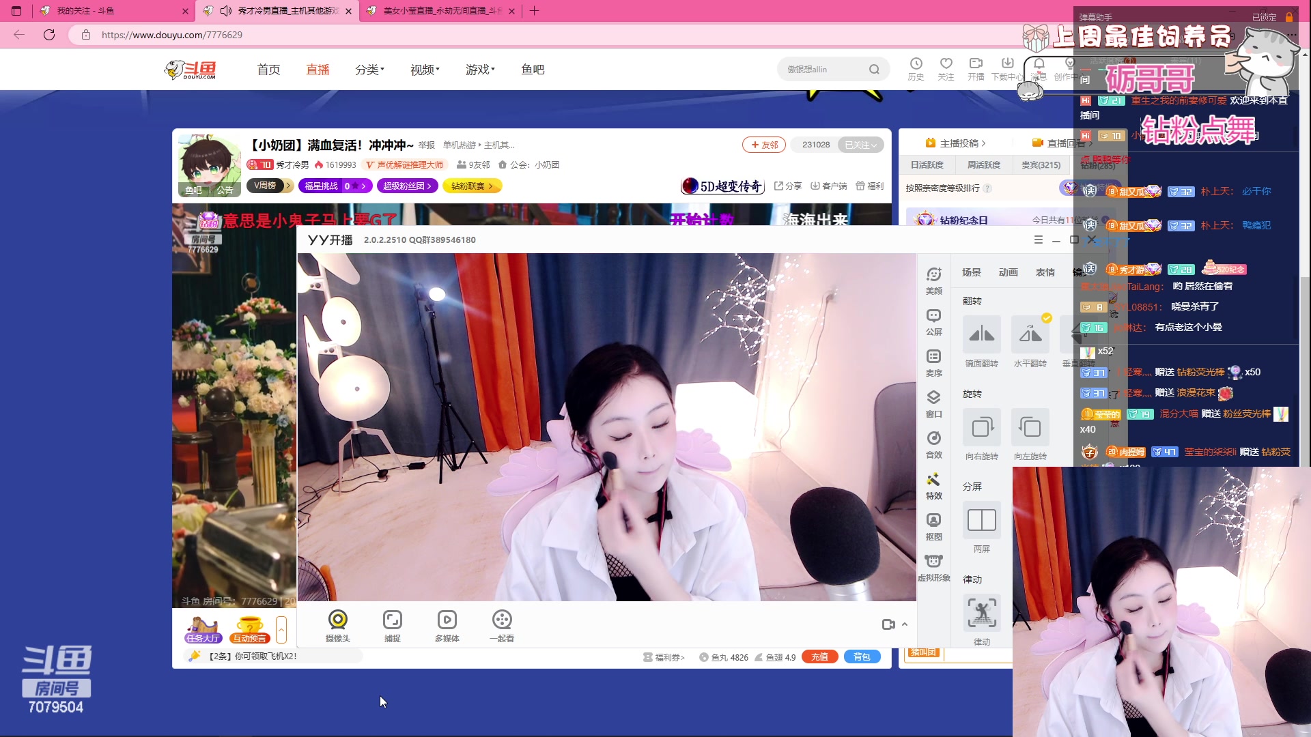Click the camera icon in YY开播 bottom bar
Screen dimensions: 1311x737
click(x=888, y=624)
